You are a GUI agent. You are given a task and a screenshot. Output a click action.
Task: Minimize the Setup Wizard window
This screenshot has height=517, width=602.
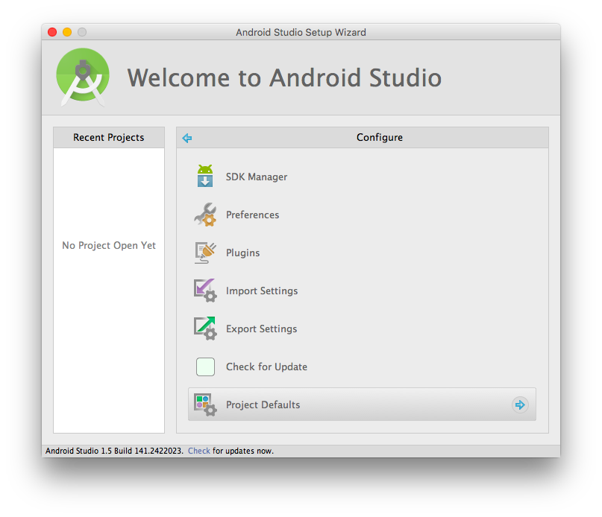(67, 32)
